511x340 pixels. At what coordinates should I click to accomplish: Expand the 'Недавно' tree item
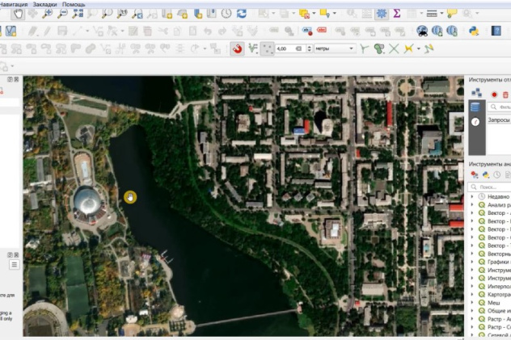472,196
